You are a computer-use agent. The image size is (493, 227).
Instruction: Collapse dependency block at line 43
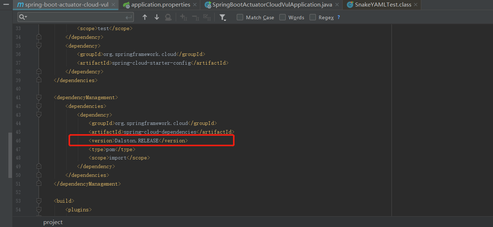pyautogui.click(x=39, y=115)
